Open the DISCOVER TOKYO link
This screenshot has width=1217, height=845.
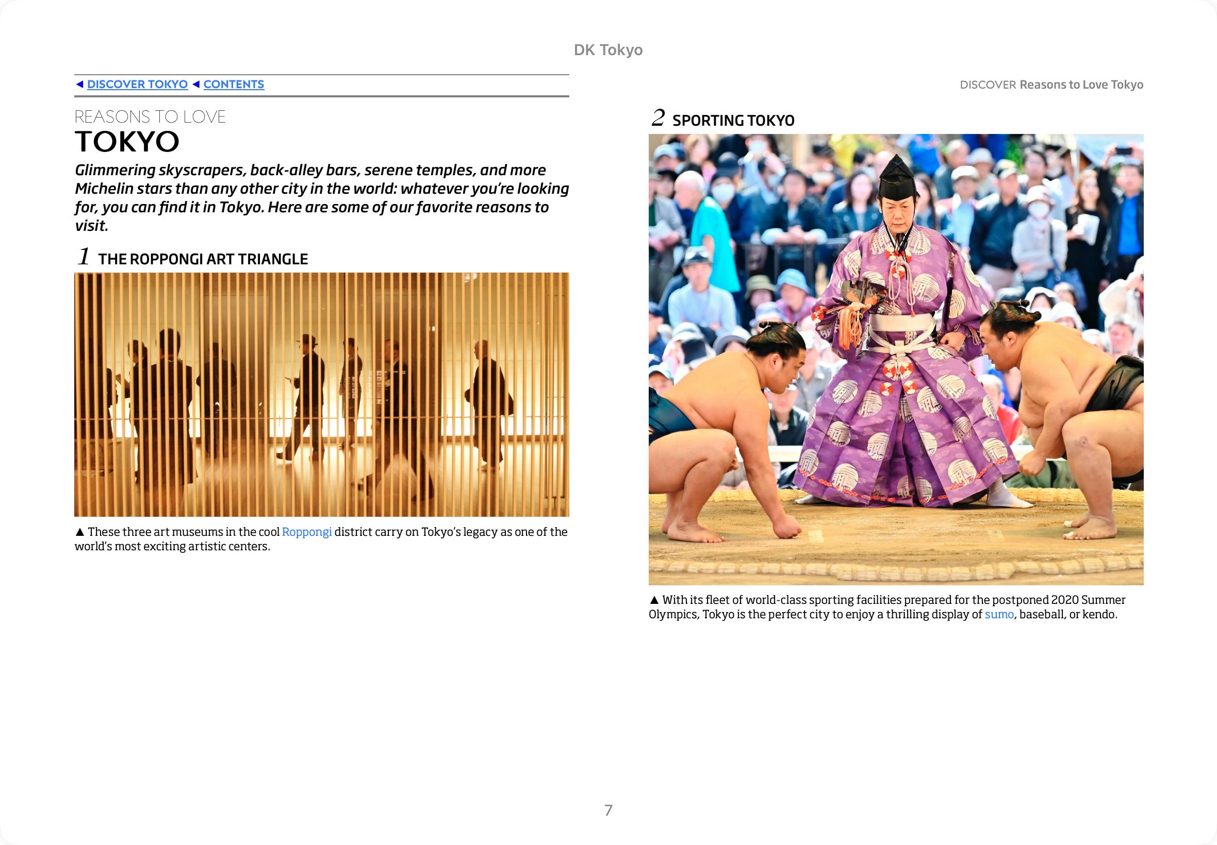[137, 84]
